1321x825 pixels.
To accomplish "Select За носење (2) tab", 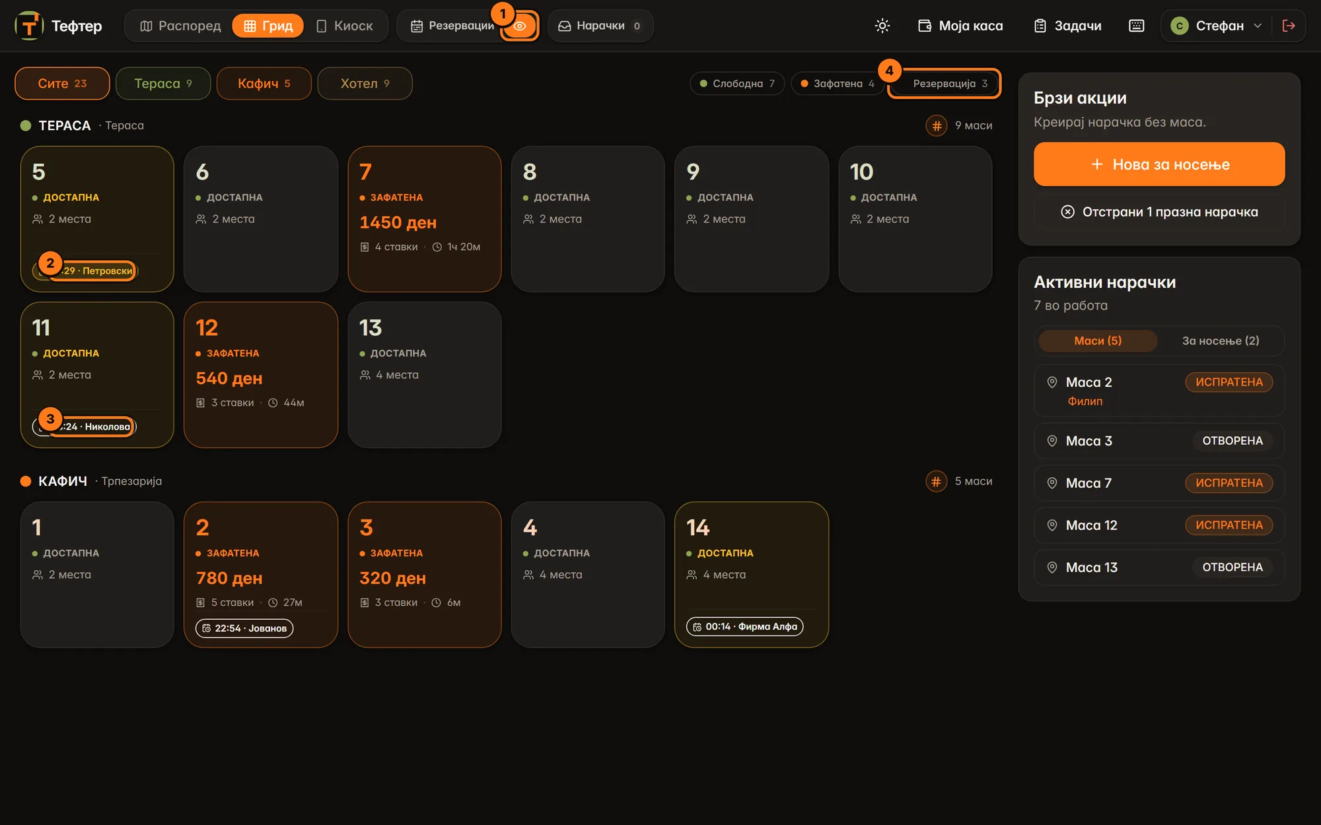I will pyautogui.click(x=1221, y=341).
